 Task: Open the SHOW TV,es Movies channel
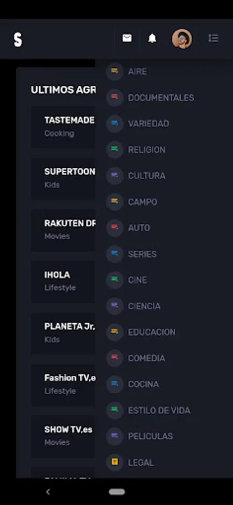(63, 437)
